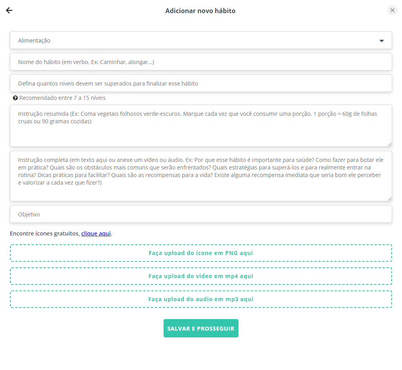
Task: Click the help question mark icon
Action: click(16, 98)
